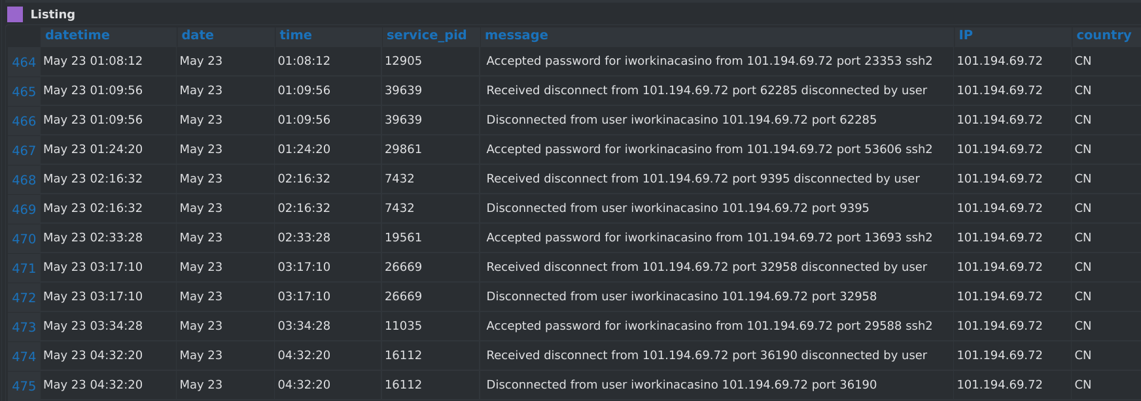This screenshot has width=1141, height=401.
Task: Click the message cell mentioning port 23353
Action: tap(709, 61)
